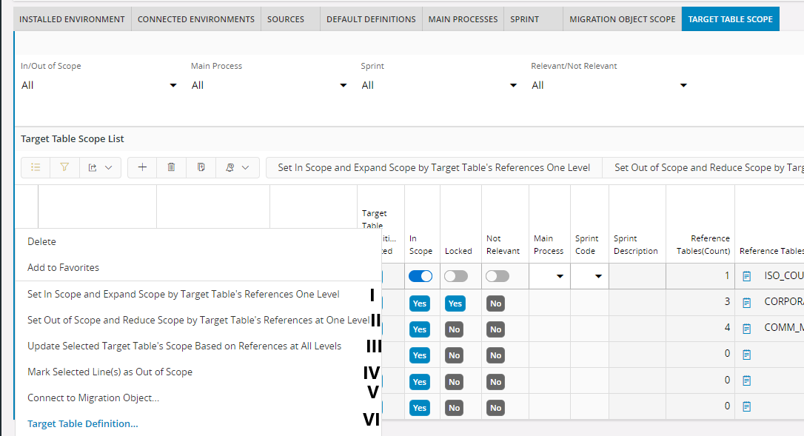This screenshot has width=804, height=436.
Task: Add a new record with plus icon
Action: [x=142, y=168]
